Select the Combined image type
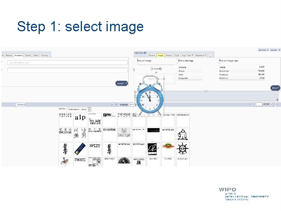The width and height of the screenshot is (281, 211). pos(242,75)
